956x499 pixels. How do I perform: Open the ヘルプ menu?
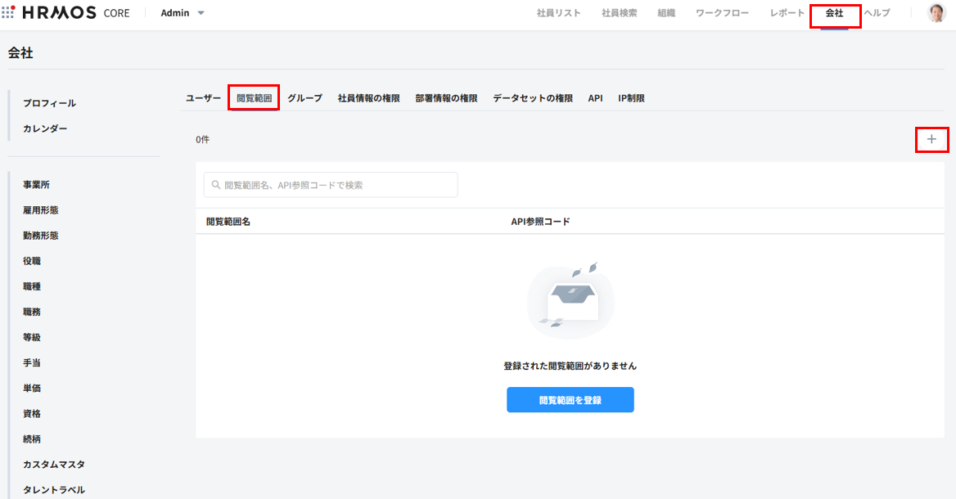(877, 13)
